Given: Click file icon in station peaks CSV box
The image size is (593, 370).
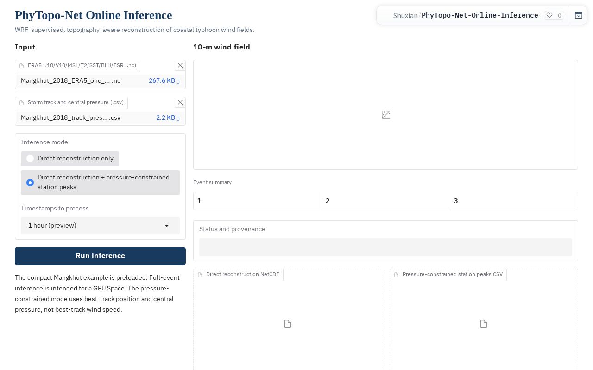Looking at the screenshot, I should (x=484, y=324).
